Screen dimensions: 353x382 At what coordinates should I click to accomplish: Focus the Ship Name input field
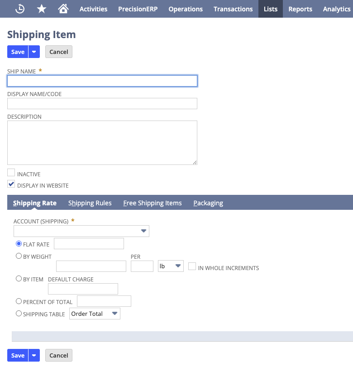tap(102, 81)
